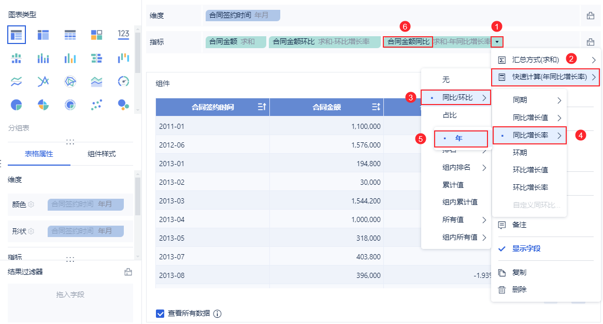
Task: Expand the 同比增长率 submenu
Action: tap(529, 136)
